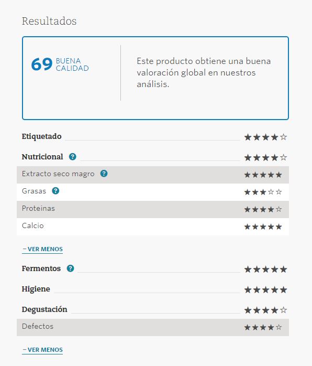
Task: Open the help icon next to Nutricional
Action: [72, 157]
